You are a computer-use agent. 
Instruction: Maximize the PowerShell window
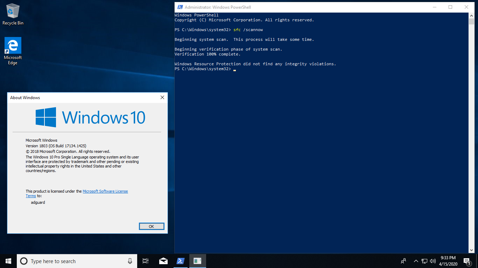click(451, 7)
